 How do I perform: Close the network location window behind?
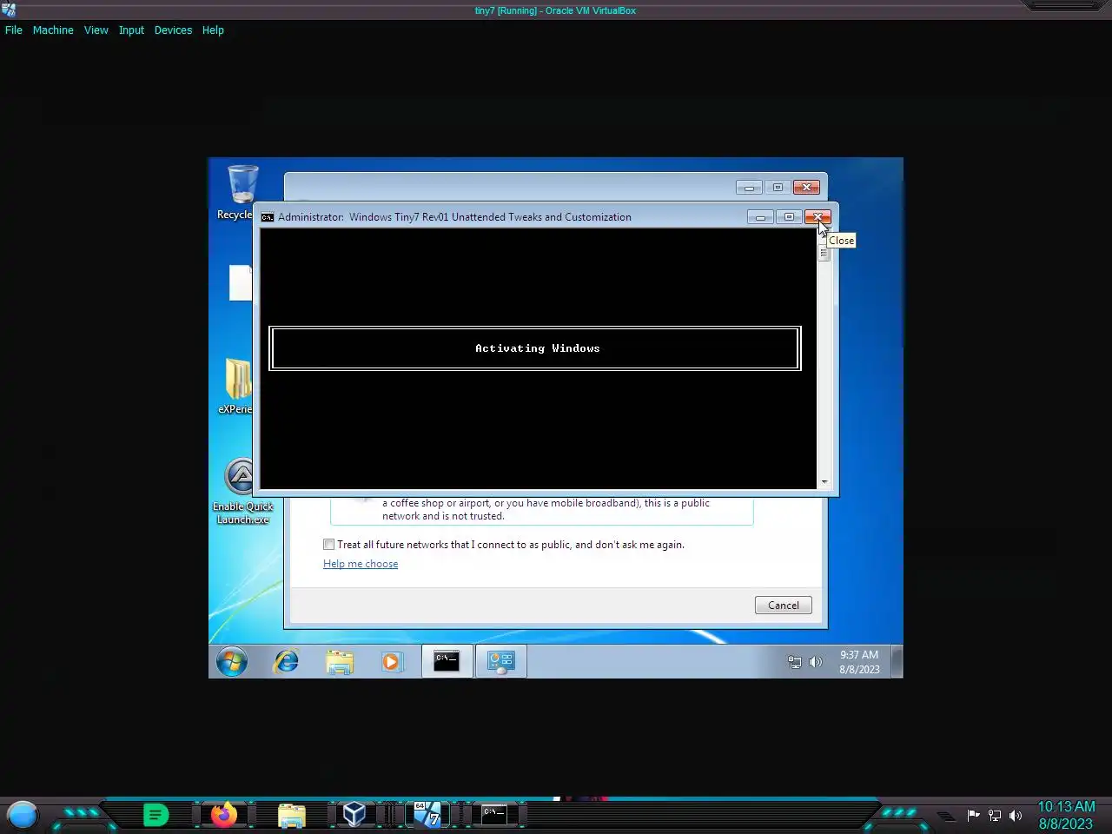pos(806,188)
